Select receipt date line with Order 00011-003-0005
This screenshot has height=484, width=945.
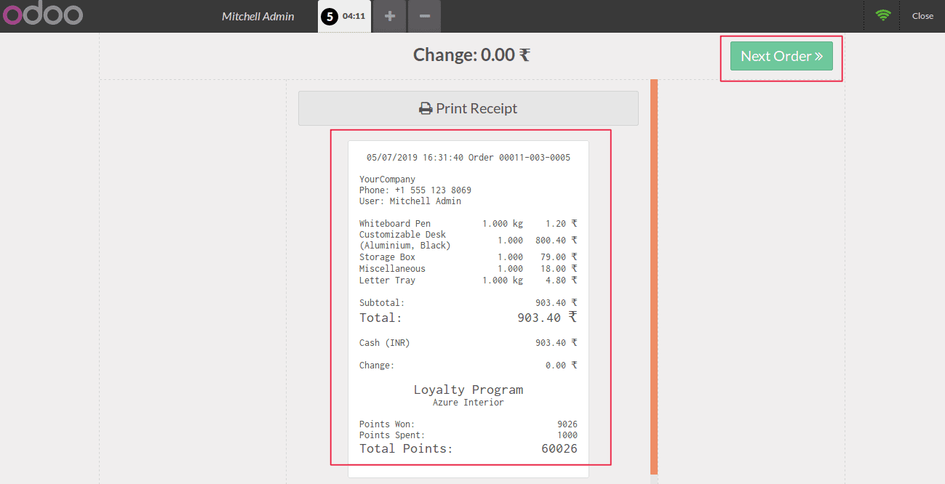click(468, 158)
